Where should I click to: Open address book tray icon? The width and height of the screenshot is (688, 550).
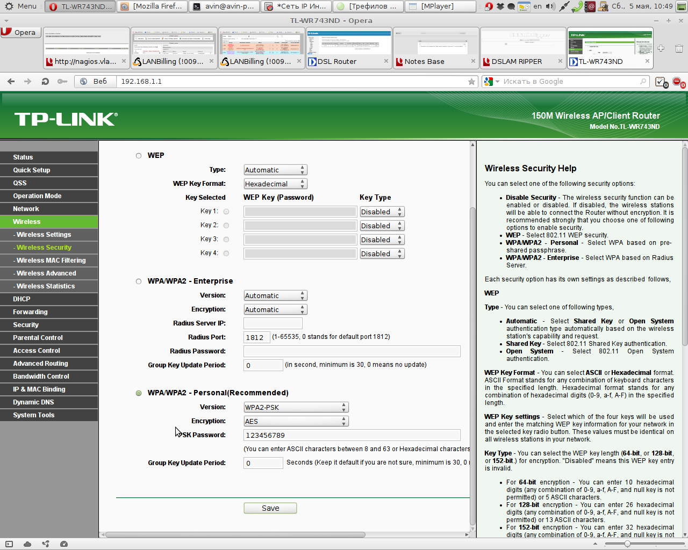(590, 6)
